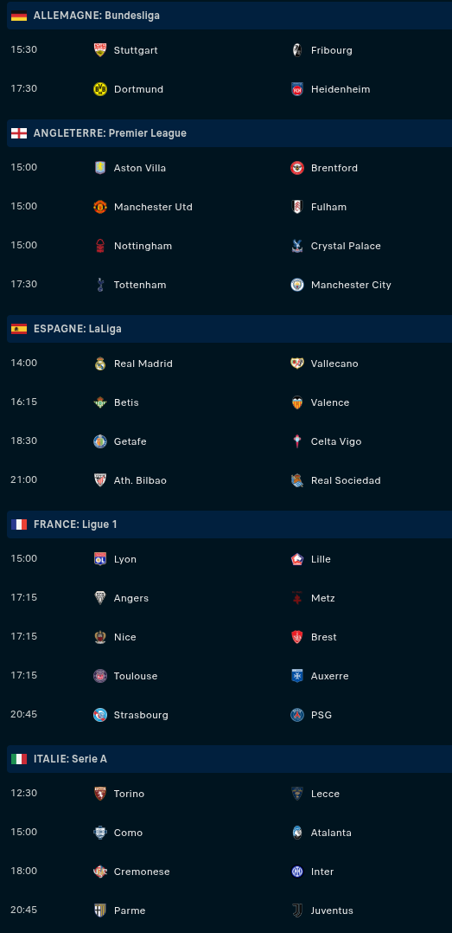Open FRANCE: Ligue 1 league header

(x=229, y=524)
